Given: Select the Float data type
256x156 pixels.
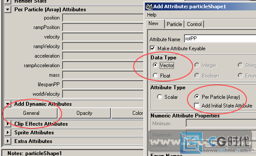Looking at the screenshot, I should pyautogui.click(x=155, y=75).
